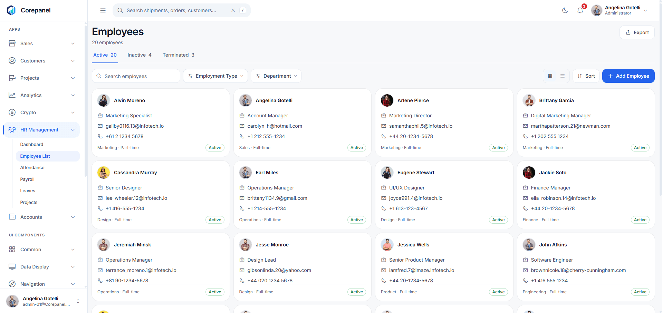Switch to grid view layout

click(550, 76)
